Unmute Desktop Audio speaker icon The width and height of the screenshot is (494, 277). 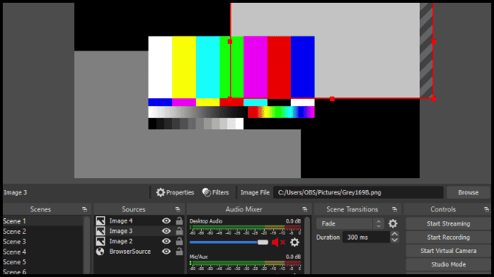(x=278, y=242)
